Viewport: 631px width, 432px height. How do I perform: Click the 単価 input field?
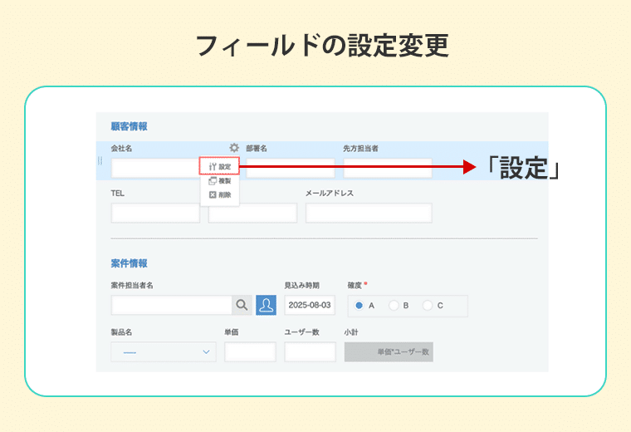point(250,352)
